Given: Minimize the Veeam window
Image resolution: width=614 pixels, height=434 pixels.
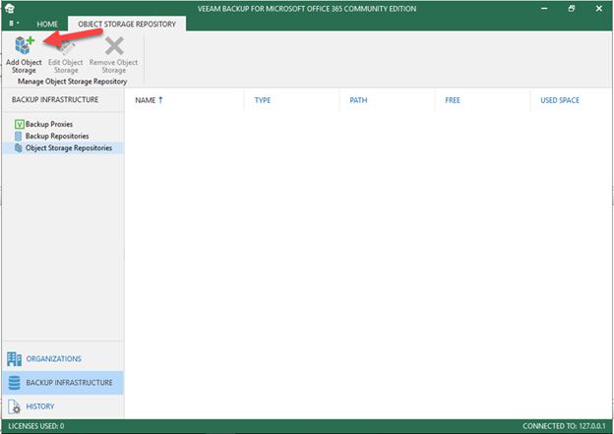Looking at the screenshot, I should [544, 8].
